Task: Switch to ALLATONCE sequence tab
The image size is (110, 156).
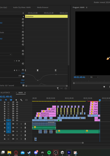Action: (5, 93)
